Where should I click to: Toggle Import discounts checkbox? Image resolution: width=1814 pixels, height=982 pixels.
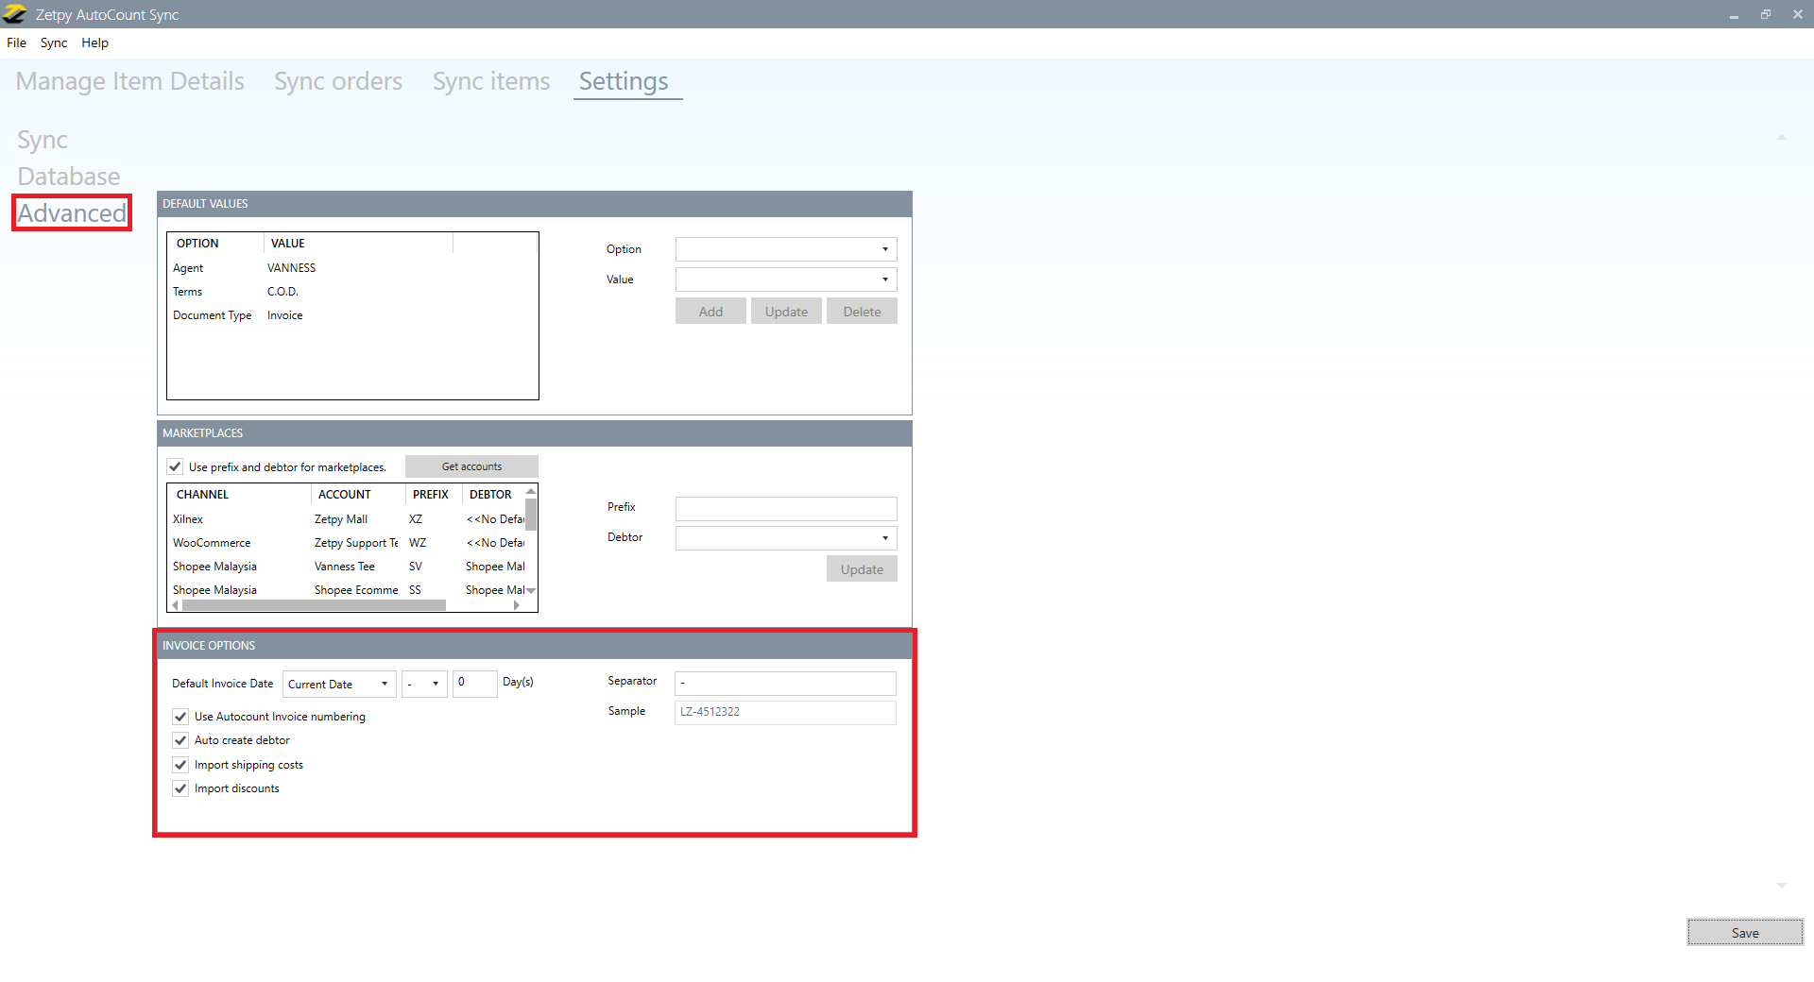click(x=180, y=788)
